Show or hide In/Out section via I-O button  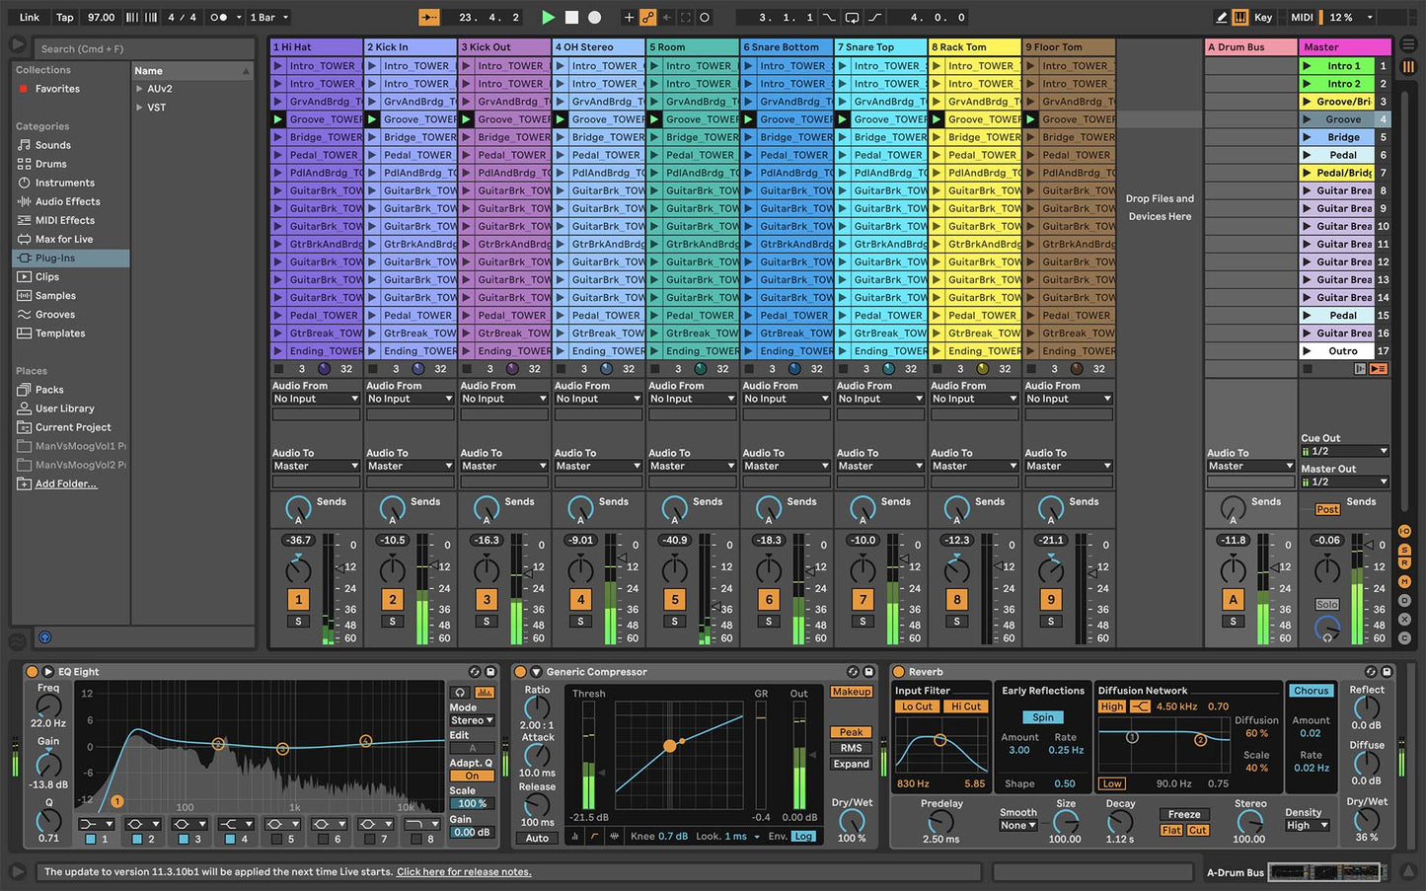(1404, 532)
